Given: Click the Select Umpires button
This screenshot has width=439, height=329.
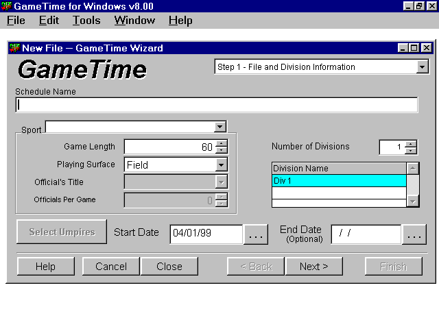Looking at the screenshot, I should point(62,232).
